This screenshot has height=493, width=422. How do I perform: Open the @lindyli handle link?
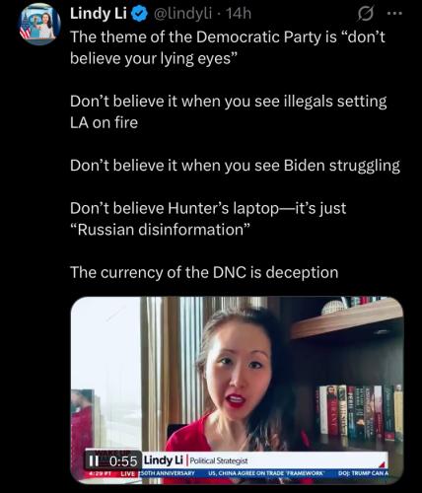[x=182, y=14]
